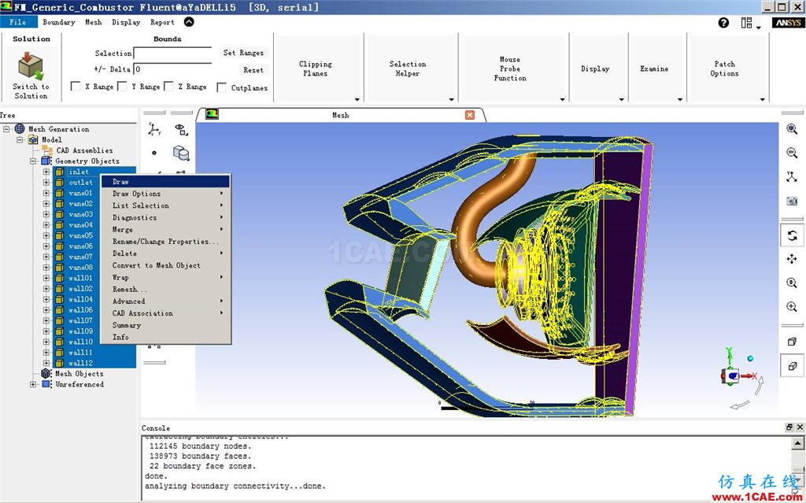
Task: Click the Switch to Solution icon
Action: 31,68
